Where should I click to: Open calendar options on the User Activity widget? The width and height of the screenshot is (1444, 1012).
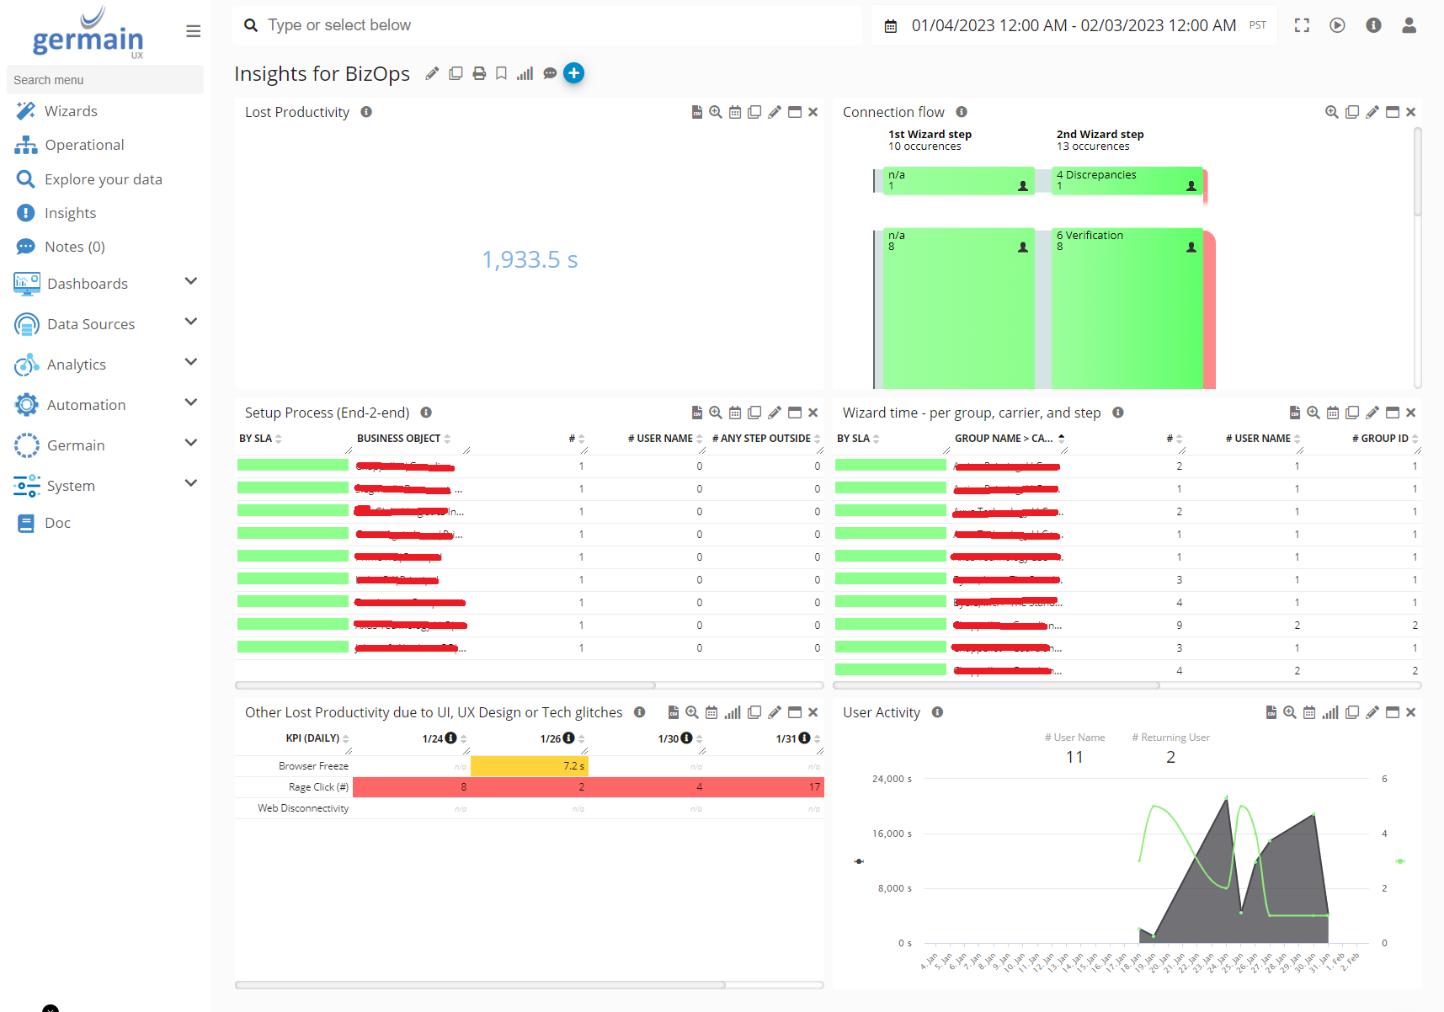(x=1309, y=711)
